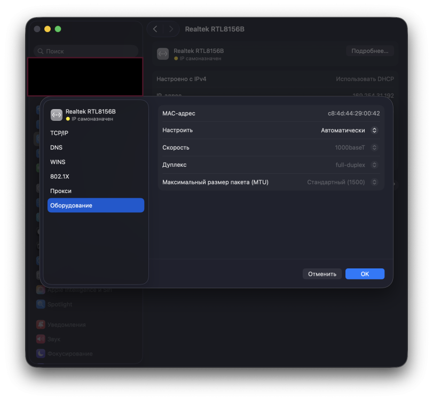The height and width of the screenshot is (401, 433).
Task: Expand the Скорость 1000baseT dropdown
Action: click(356, 148)
